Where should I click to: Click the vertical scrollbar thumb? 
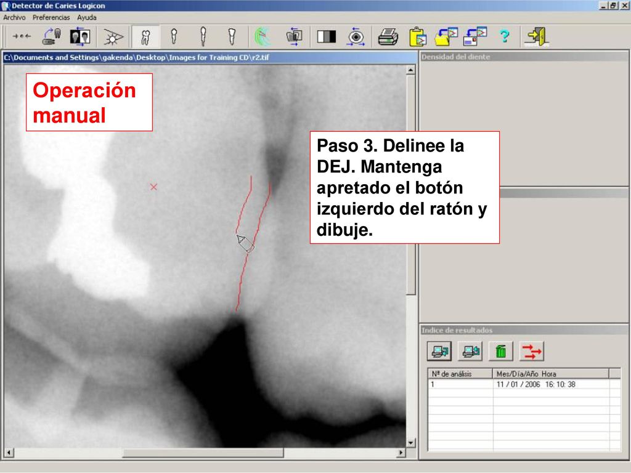[410, 185]
